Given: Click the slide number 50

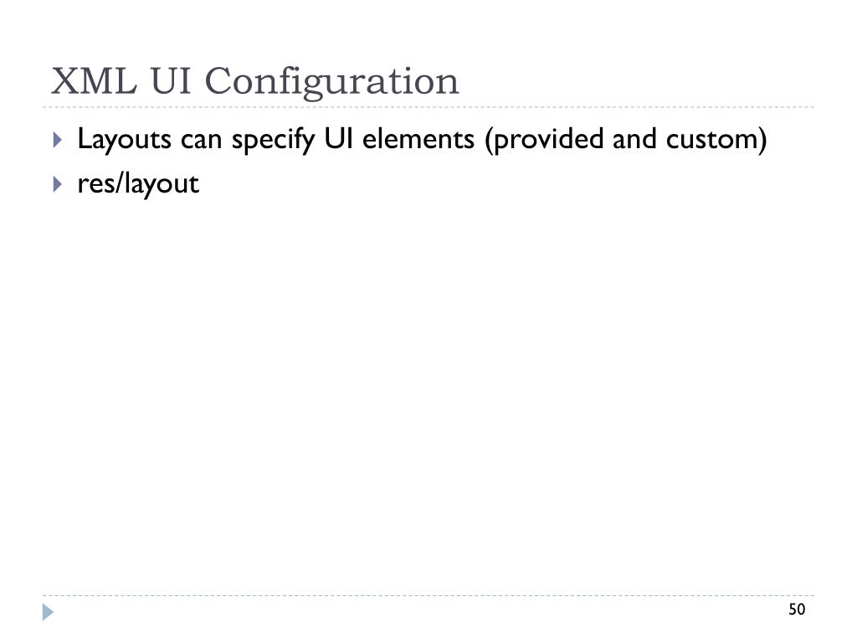Looking at the screenshot, I should (797, 610).
